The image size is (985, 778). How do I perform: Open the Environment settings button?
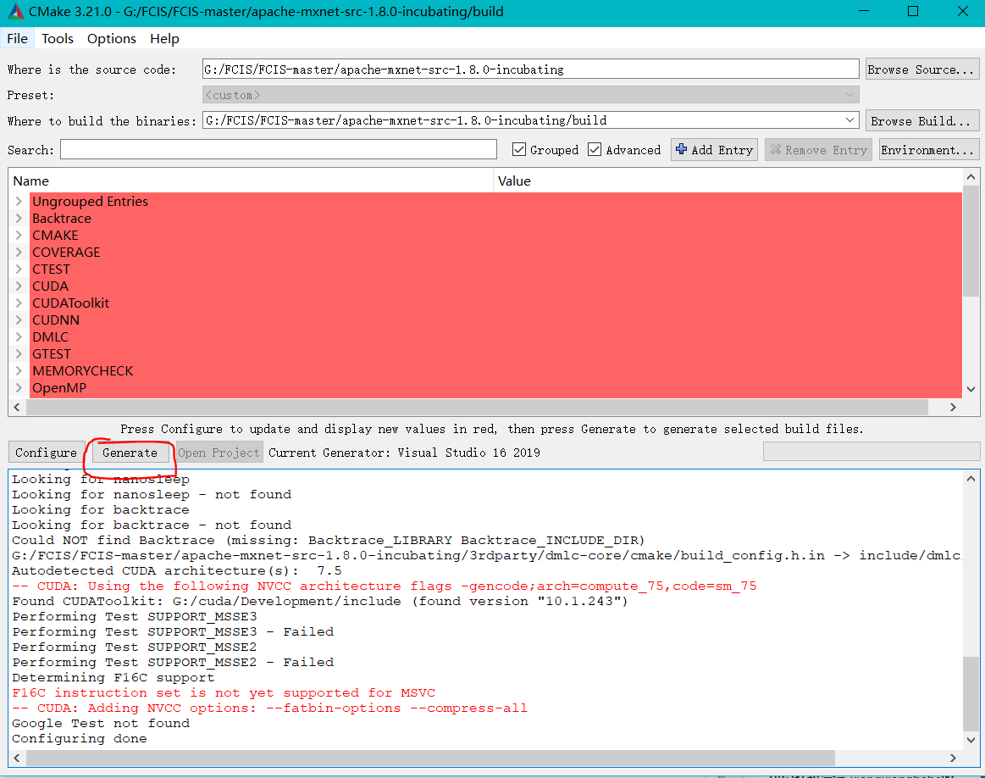(928, 149)
